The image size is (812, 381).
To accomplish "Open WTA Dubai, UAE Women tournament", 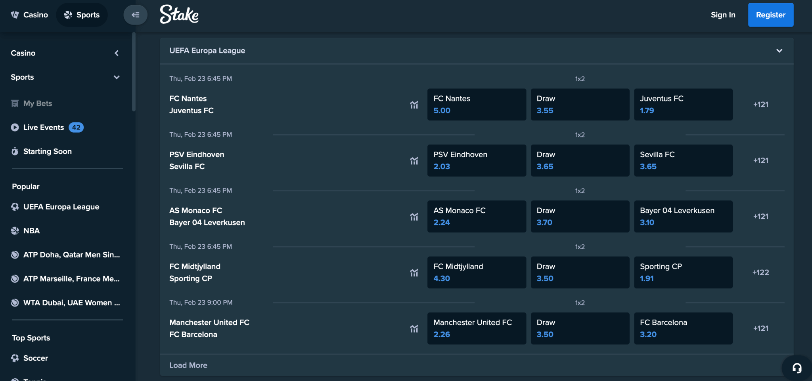I will [x=65, y=303].
